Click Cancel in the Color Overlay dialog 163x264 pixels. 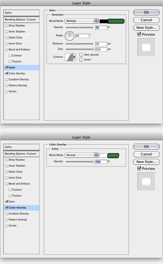(x=146, y=154)
